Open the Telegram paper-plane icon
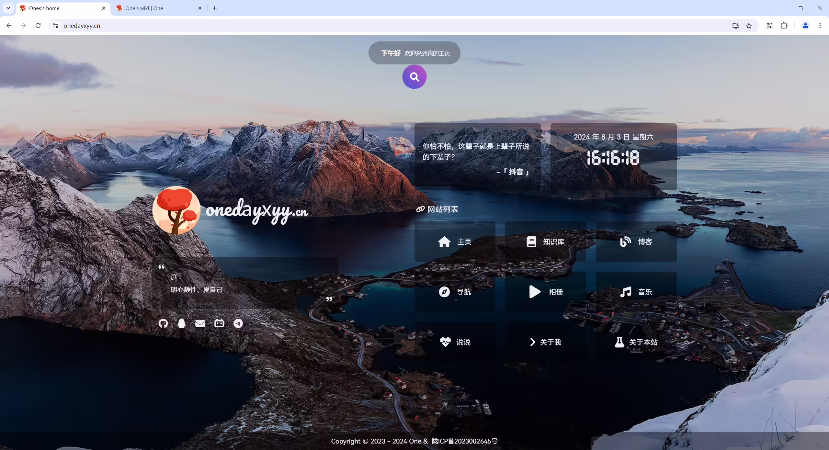 point(238,323)
